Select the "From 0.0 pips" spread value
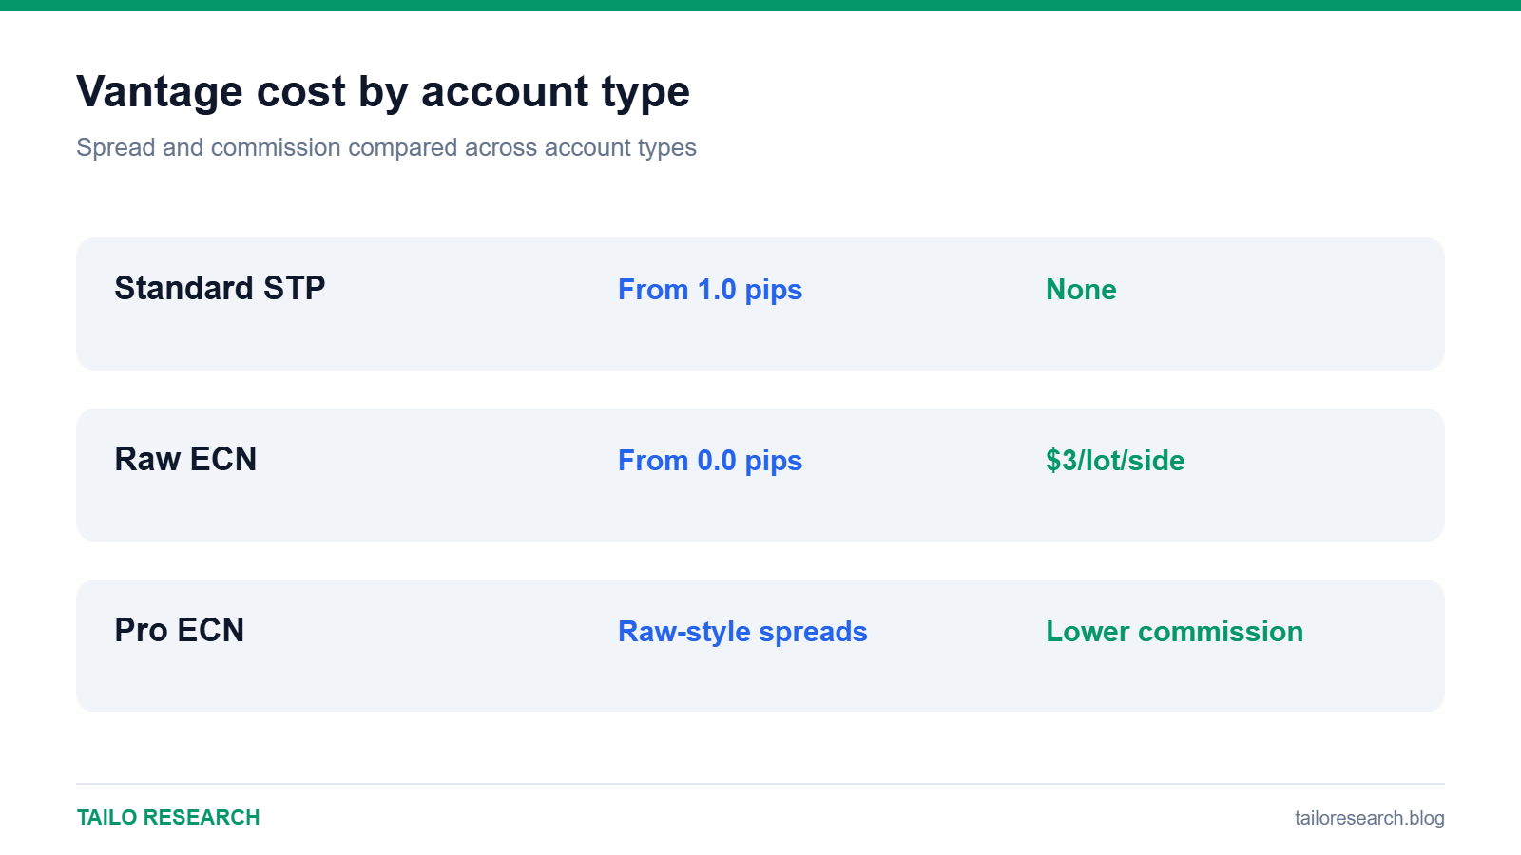Viewport: 1521px width, 855px height. pyautogui.click(x=710, y=461)
